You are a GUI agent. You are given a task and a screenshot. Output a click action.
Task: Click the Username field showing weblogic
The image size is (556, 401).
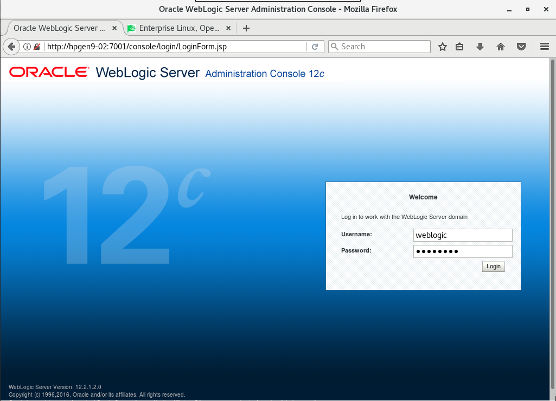point(463,235)
